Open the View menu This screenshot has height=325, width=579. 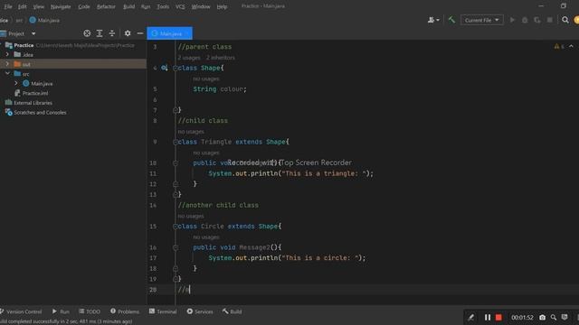pos(38,6)
